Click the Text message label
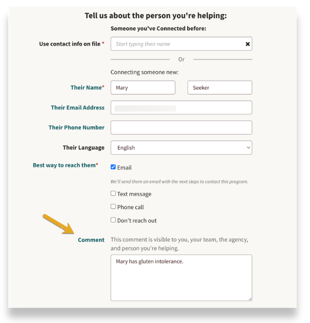This screenshot has width=310, height=323. [134, 194]
